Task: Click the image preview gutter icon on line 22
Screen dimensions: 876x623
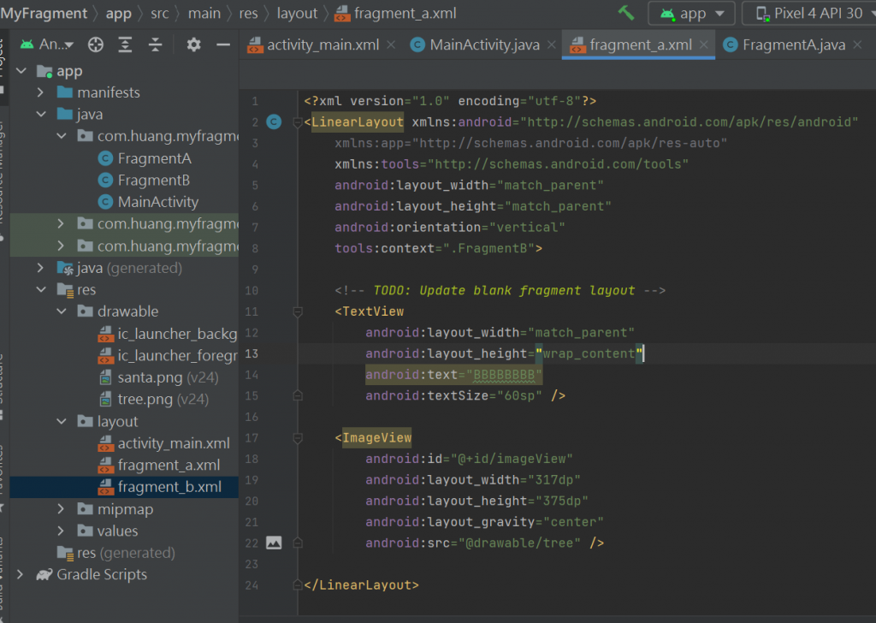Action: tap(274, 543)
